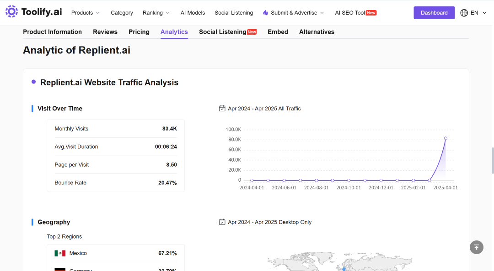
Task: Switch to the Pricing tab
Action: click(139, 32)
